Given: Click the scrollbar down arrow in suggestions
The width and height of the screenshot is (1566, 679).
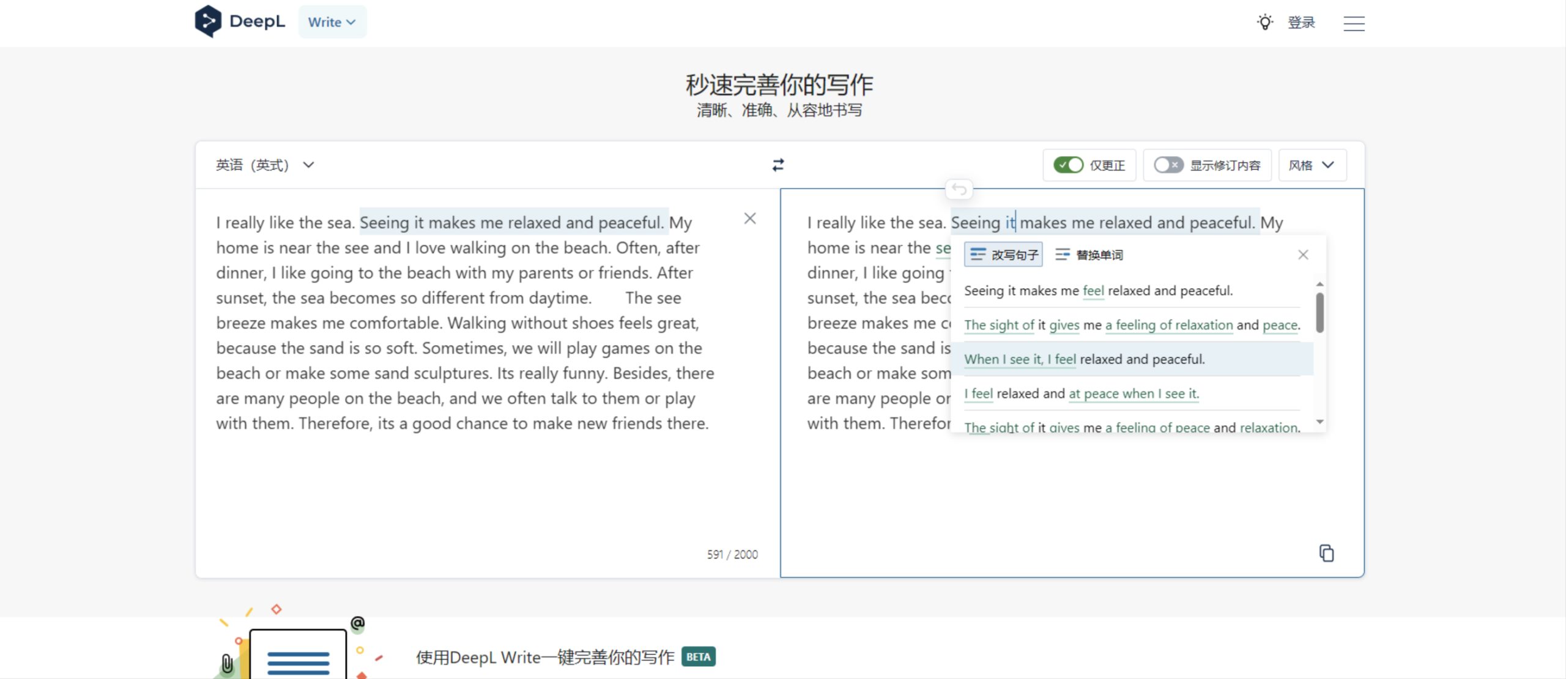Looking at the screenshot, I should pos(1320,421).
